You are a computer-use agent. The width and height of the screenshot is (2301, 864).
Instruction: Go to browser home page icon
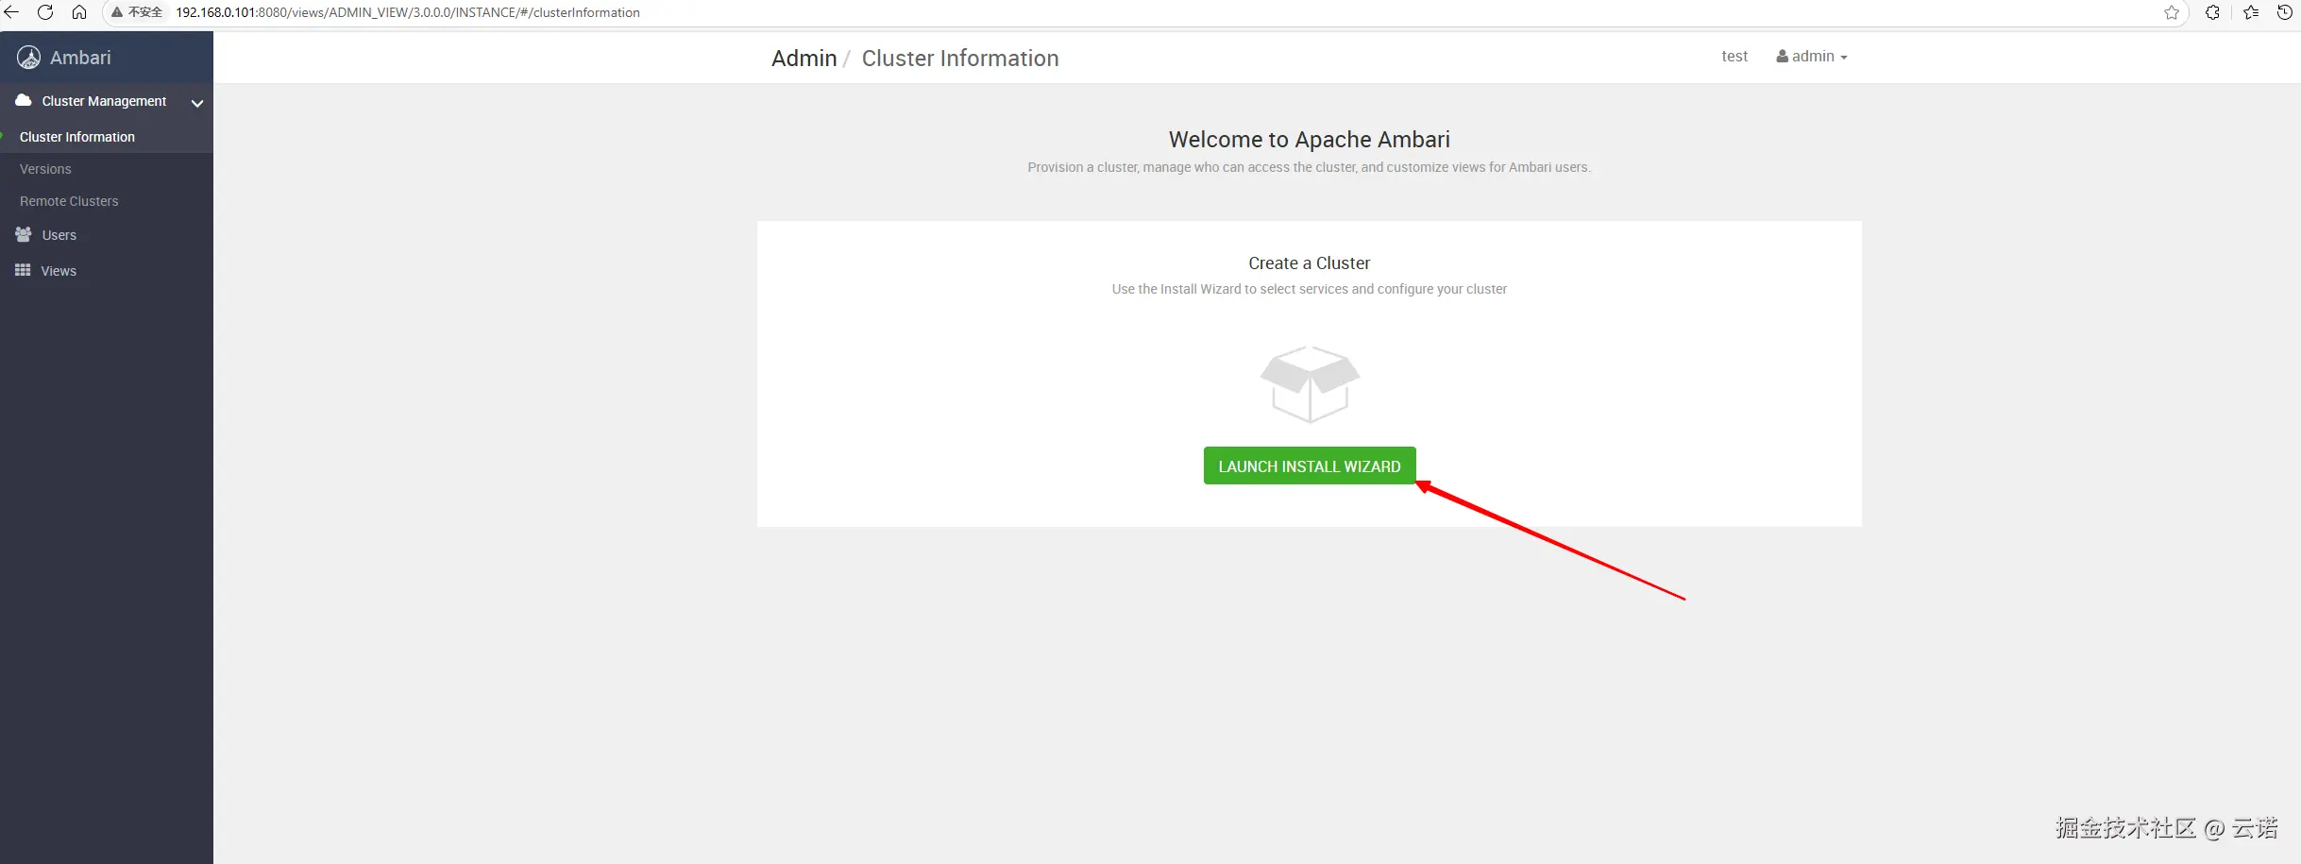(x=79, y=12)
